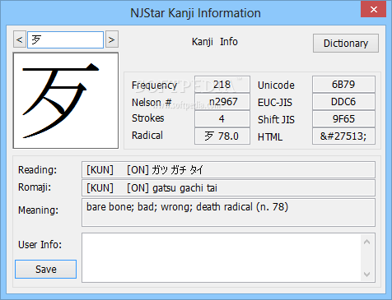Go to next kanji with right arrow
The image size is (392, 300).
pos(112,39)
